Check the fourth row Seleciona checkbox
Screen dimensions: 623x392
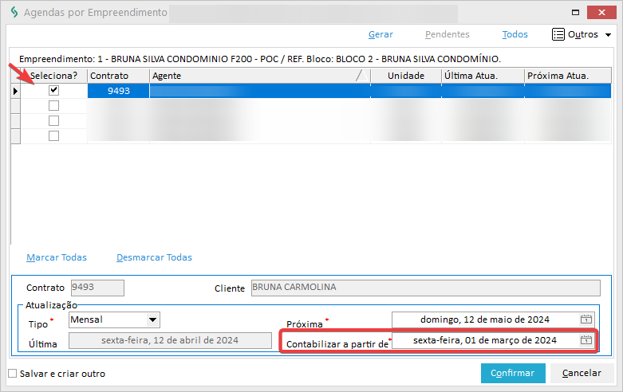click(x=53, y=136)
